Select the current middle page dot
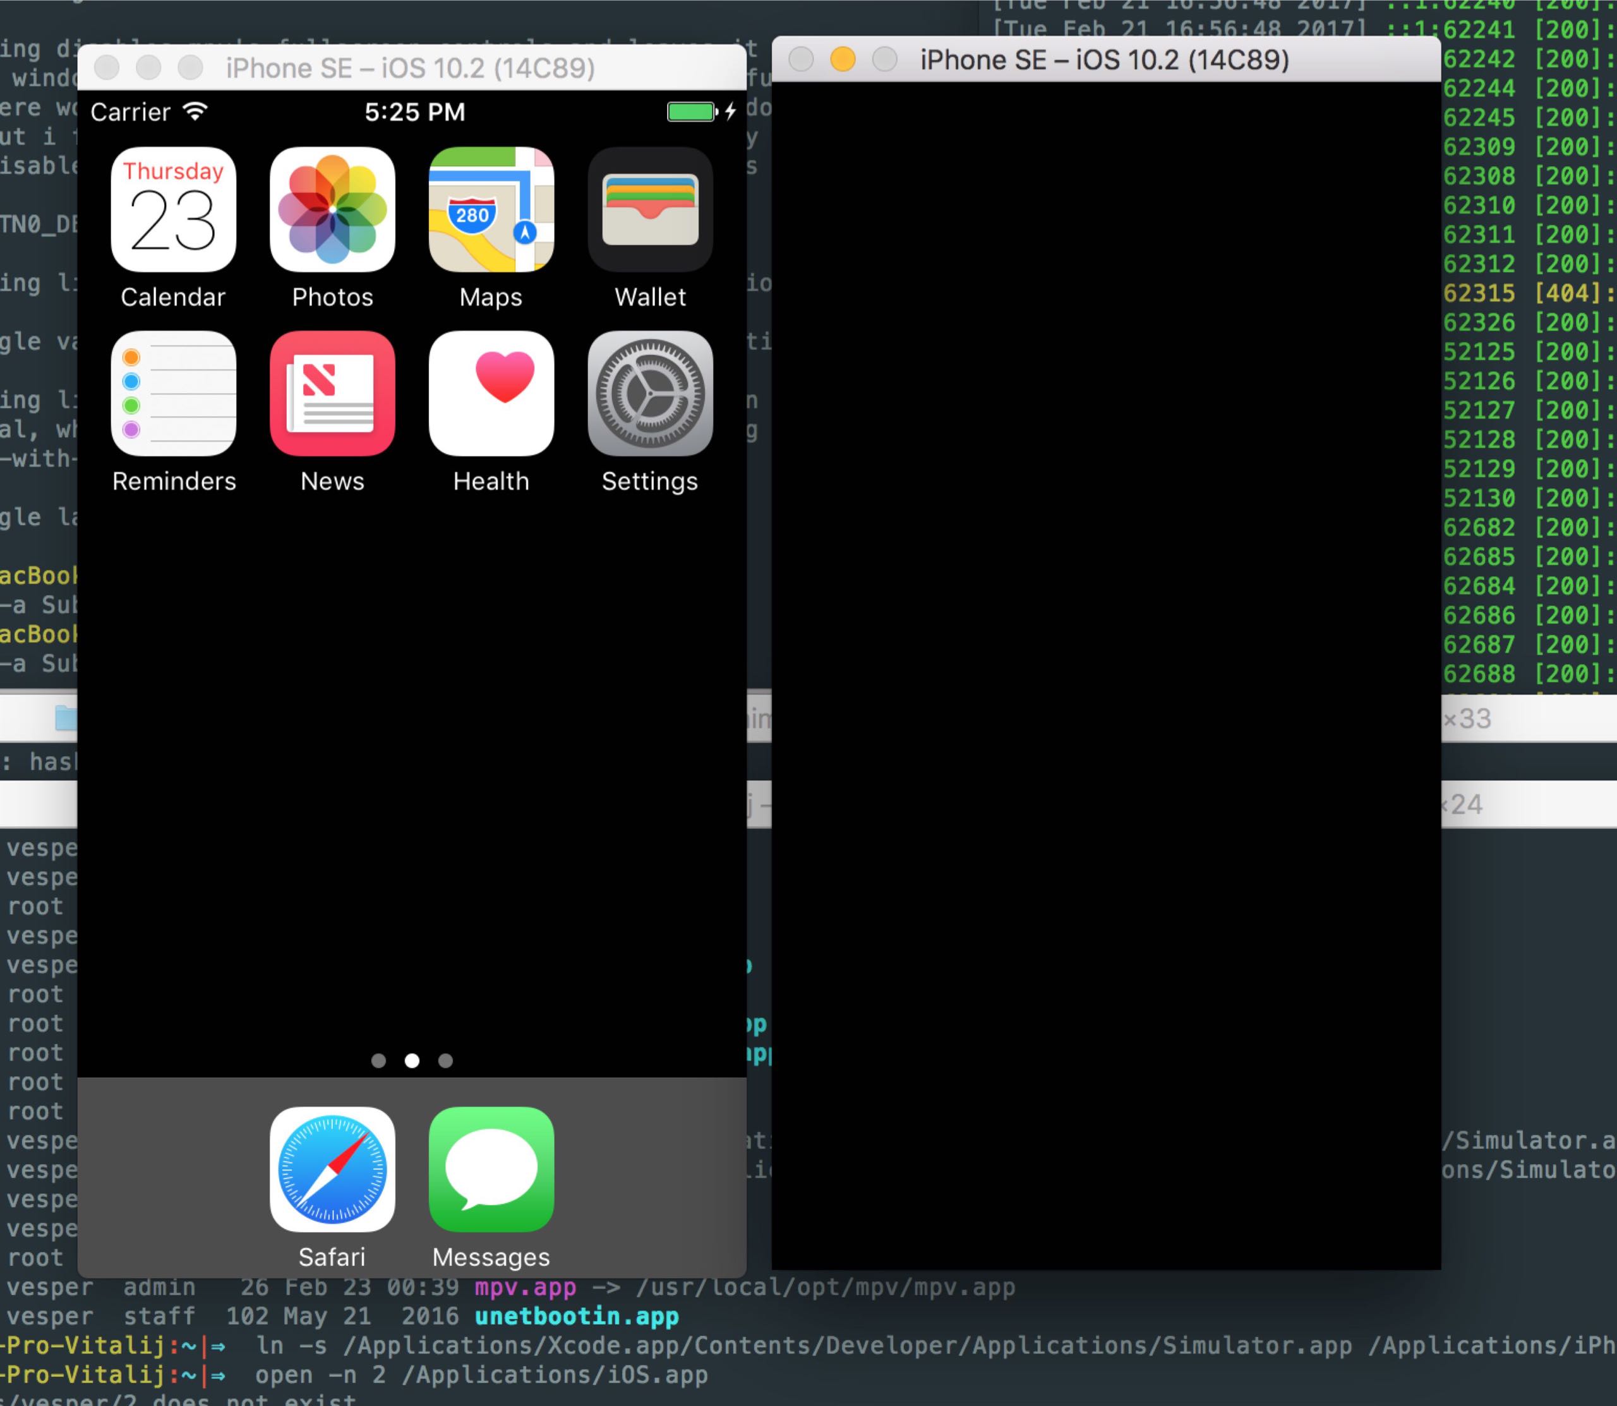Screen dimensions: 1617x1406 [x=412, y=1061]
